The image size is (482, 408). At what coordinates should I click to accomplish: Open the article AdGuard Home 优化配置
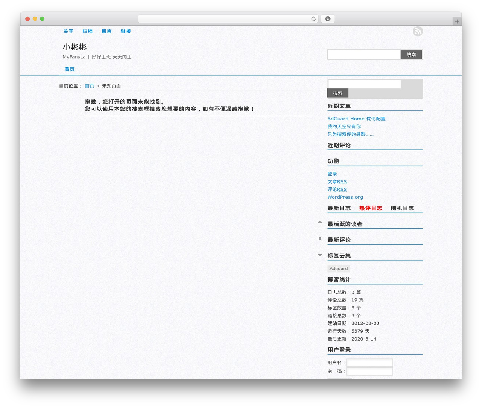356,119
